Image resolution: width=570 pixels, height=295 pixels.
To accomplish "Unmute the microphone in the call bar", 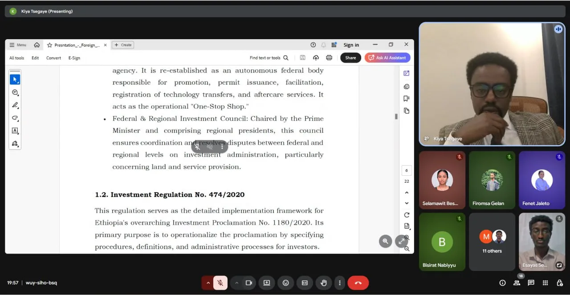I will pos(220,283).
